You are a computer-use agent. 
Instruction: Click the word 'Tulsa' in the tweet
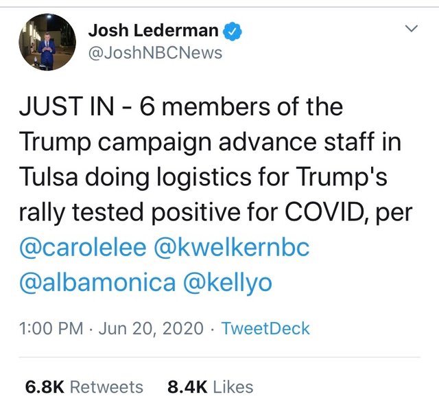(x=51, y=178)
